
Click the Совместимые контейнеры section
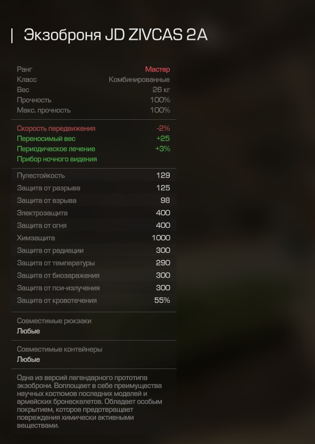pos(94,354)
